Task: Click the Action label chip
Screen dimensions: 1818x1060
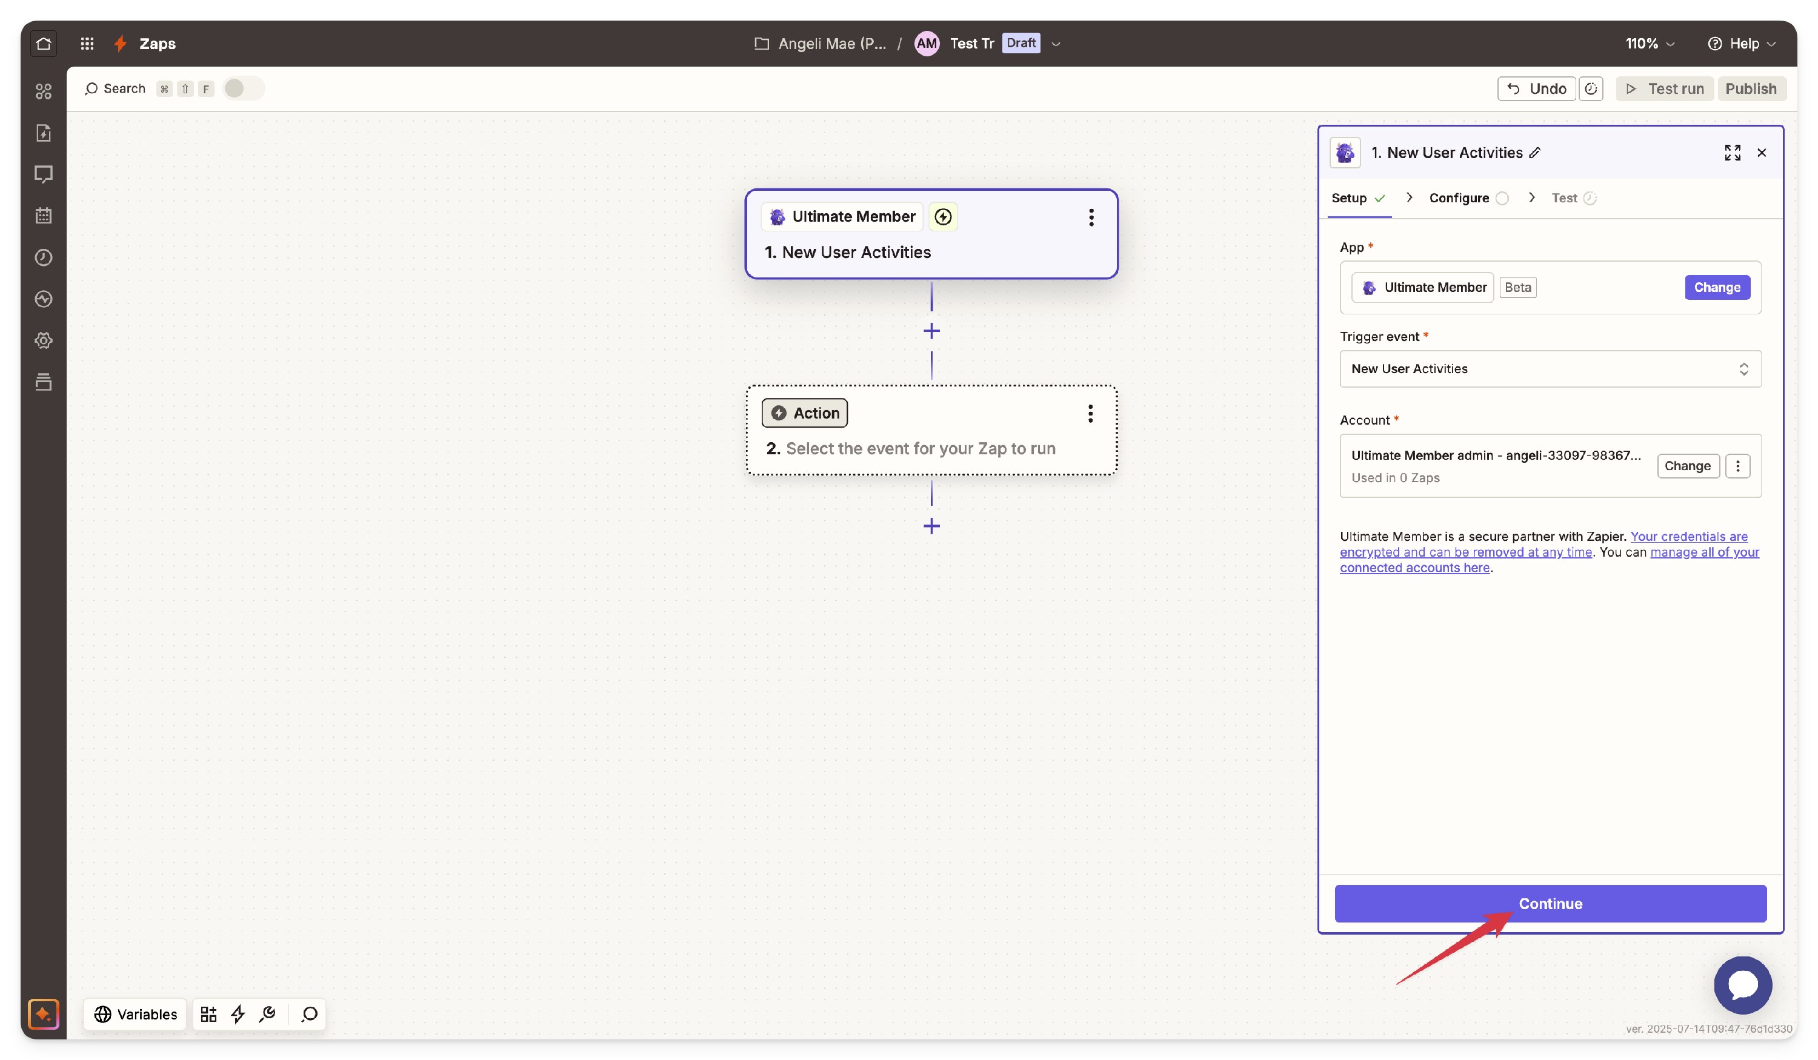Action: 804,412
